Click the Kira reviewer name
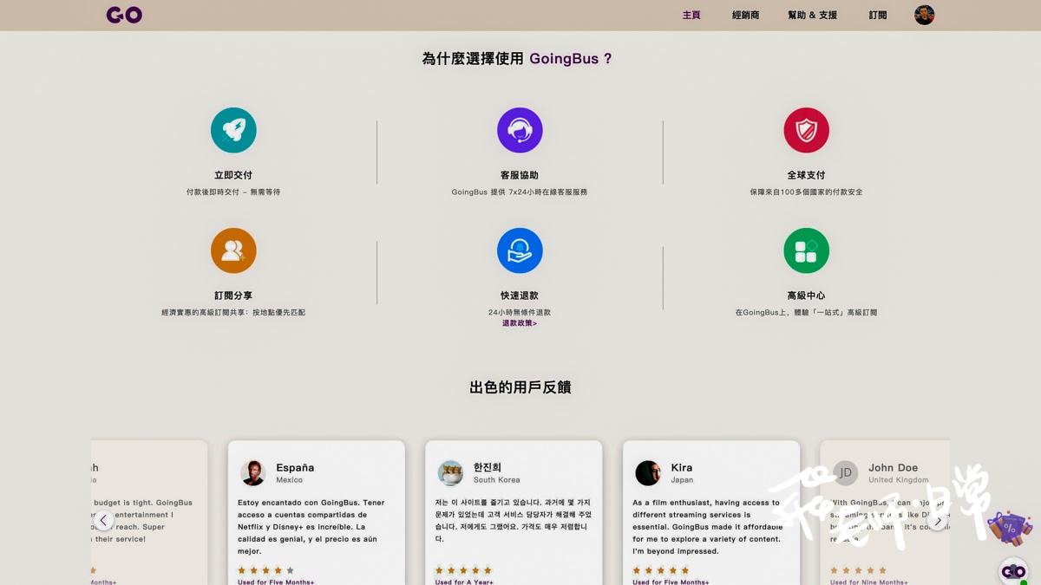1041x585 pixels. click(x=682, y=467)
